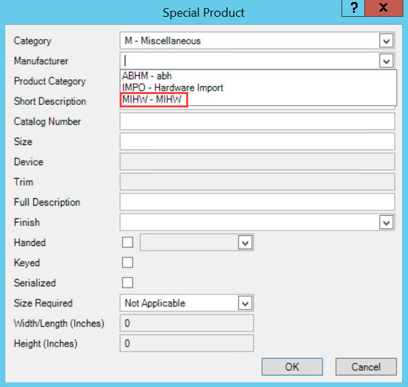
Task: Click into the Catalog Number field
Action: tap(257, 122)
